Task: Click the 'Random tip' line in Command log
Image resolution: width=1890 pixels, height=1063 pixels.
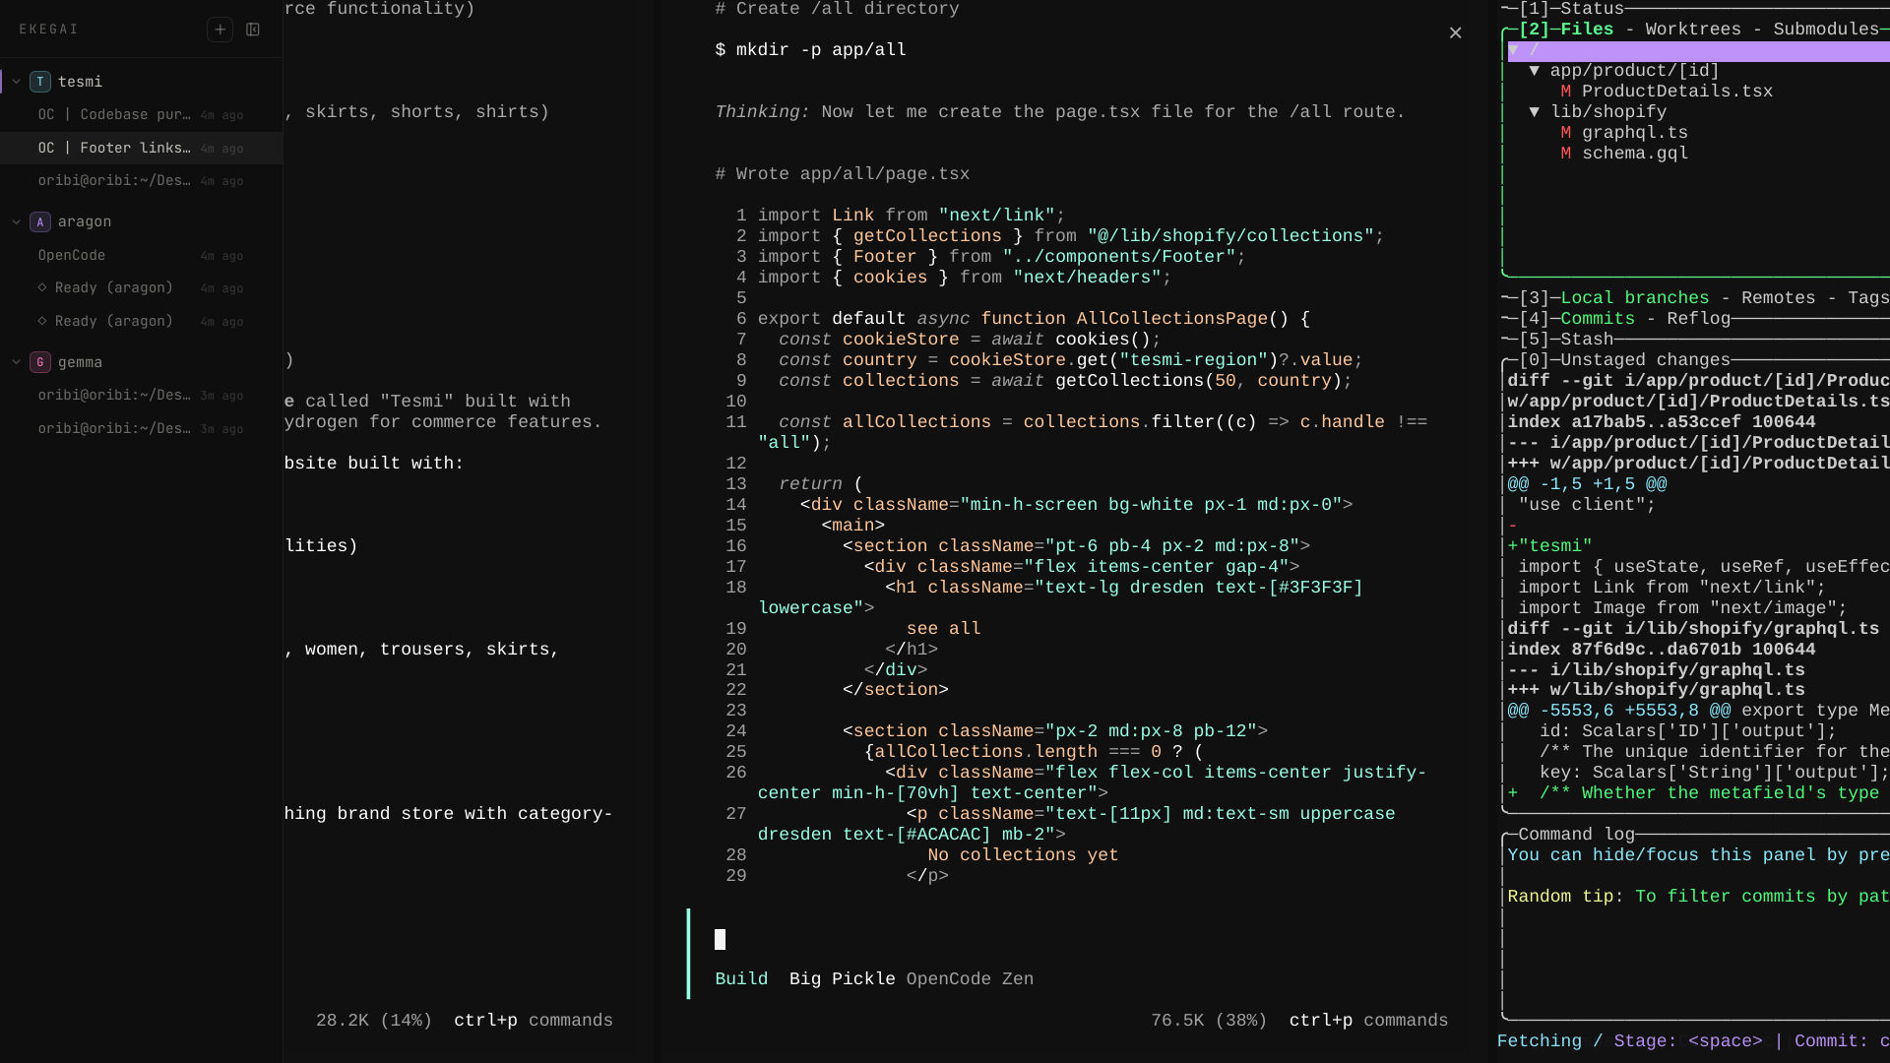Action: [1698, 897]
